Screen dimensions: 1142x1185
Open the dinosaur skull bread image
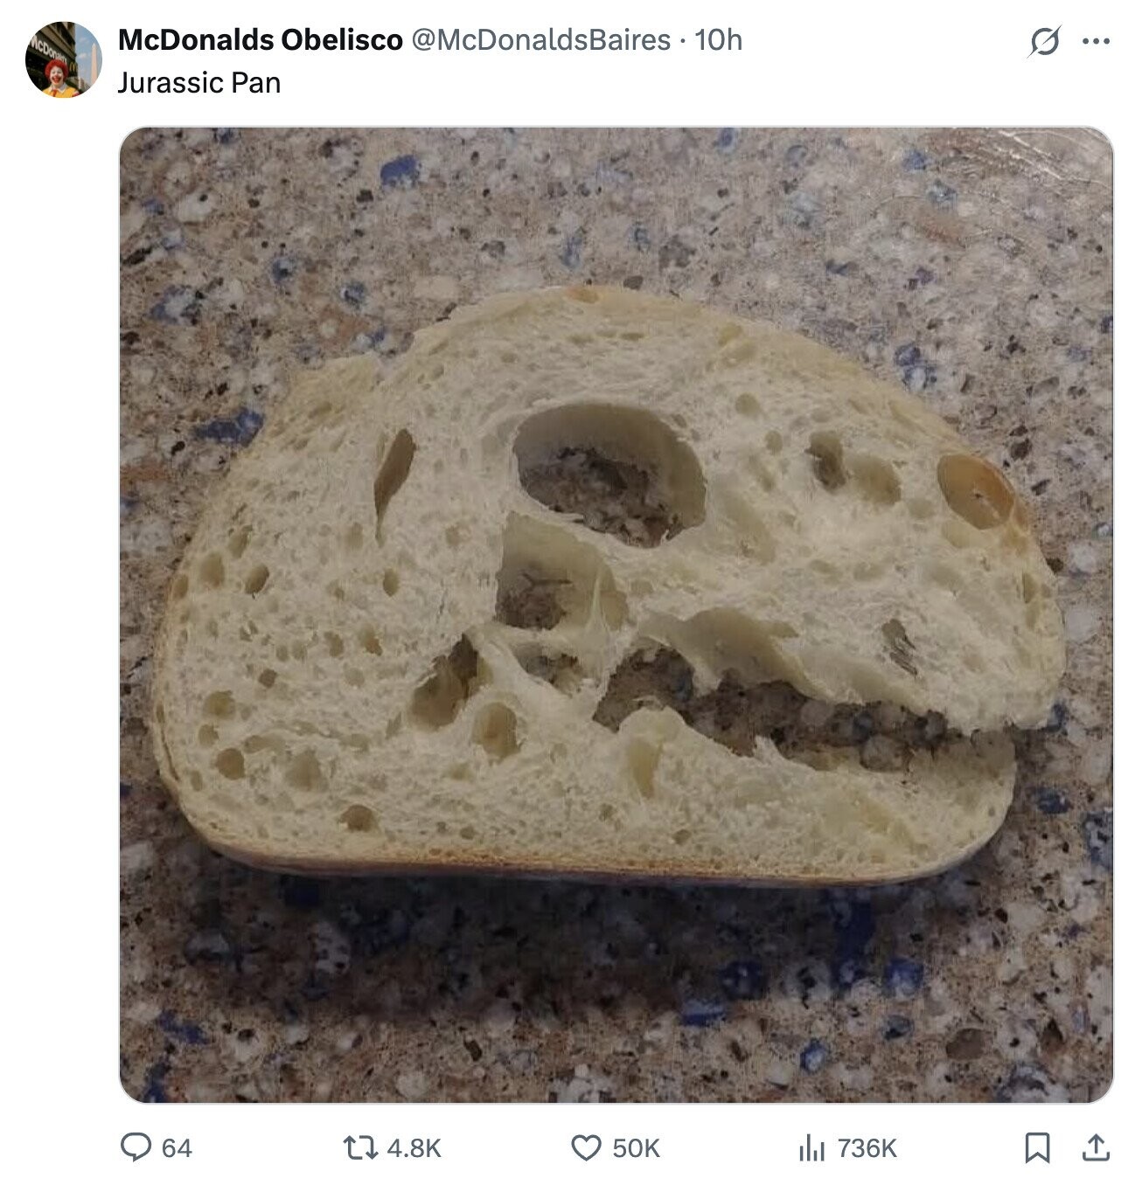pos(616,614)
